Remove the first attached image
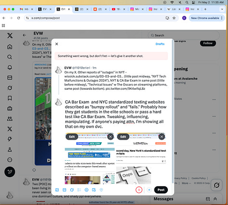Screen dimensions: 228x205 pos(110,137)
